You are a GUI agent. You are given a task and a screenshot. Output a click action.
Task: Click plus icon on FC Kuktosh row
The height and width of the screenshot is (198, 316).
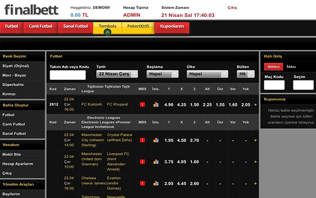click(255, 104)
